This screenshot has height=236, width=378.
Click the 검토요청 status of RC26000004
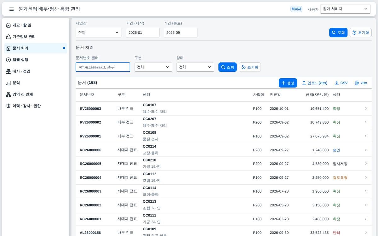coord(340,177)
